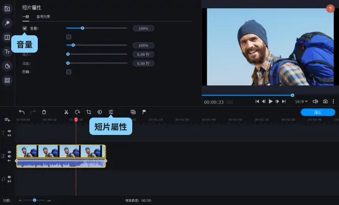This screenshot has width=339, height=205.
Task: Toggle title track visibility eye
Action: (x=9, y=131)
